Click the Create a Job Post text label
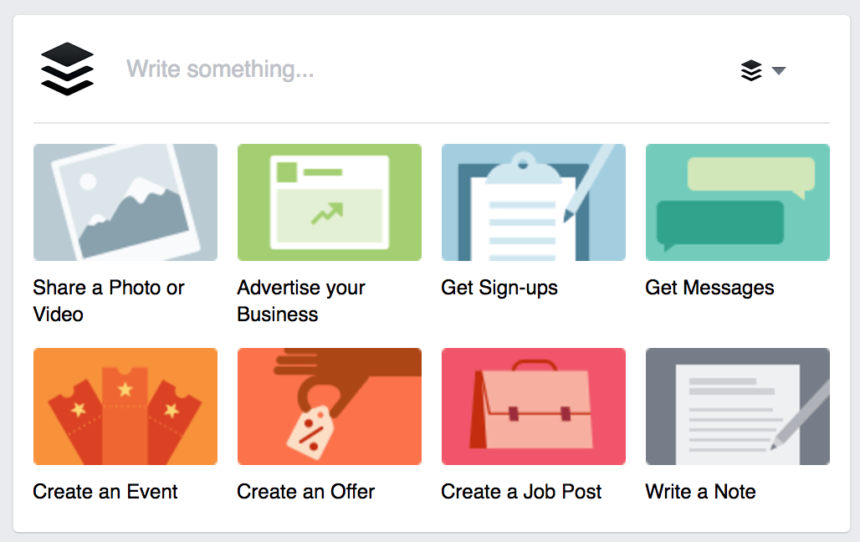The image size is (860, 542). 521,492
